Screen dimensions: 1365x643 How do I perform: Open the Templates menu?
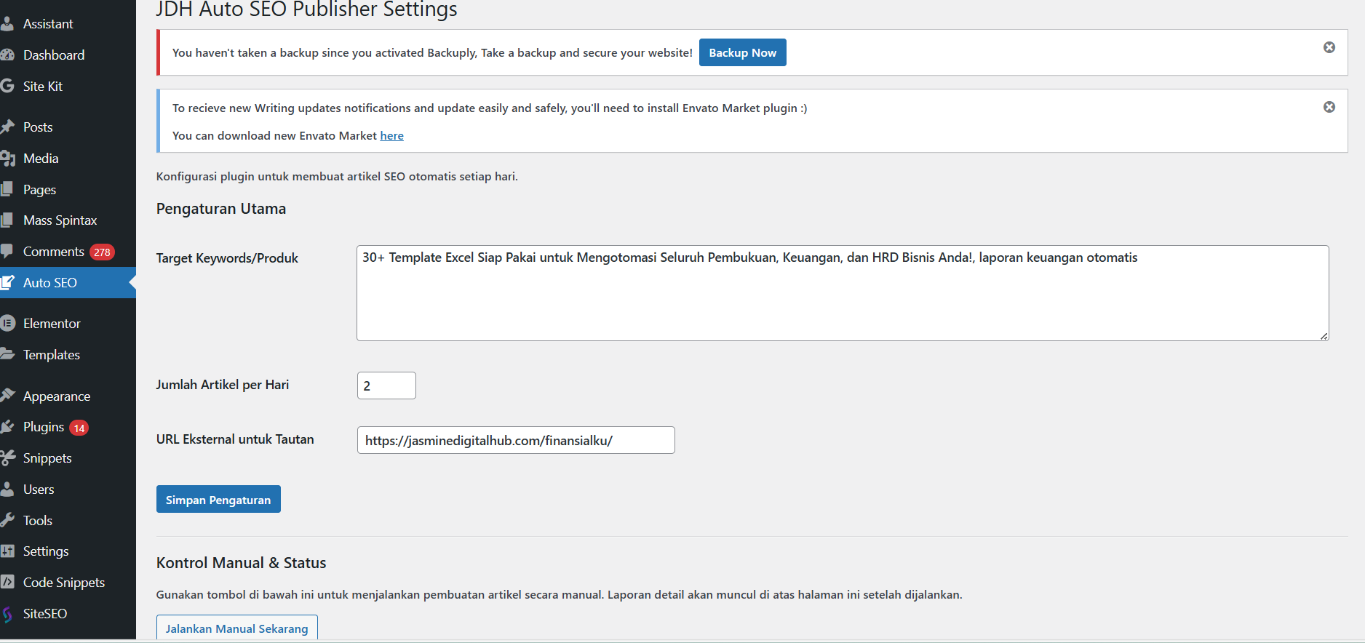(x=68, y=355)
